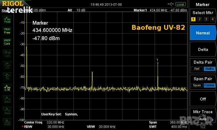
Task: Click the Center Freq 320.00 MHz value
Action: [55, 123]
